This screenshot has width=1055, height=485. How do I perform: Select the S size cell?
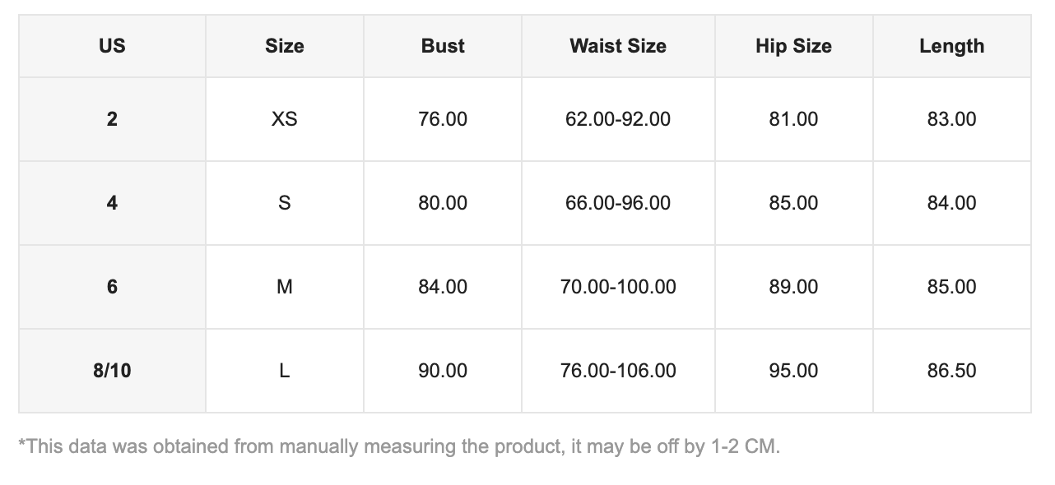[284, 203]
